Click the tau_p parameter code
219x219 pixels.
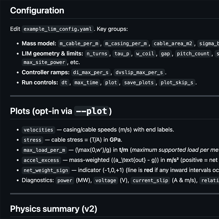[x=122, y=54]
